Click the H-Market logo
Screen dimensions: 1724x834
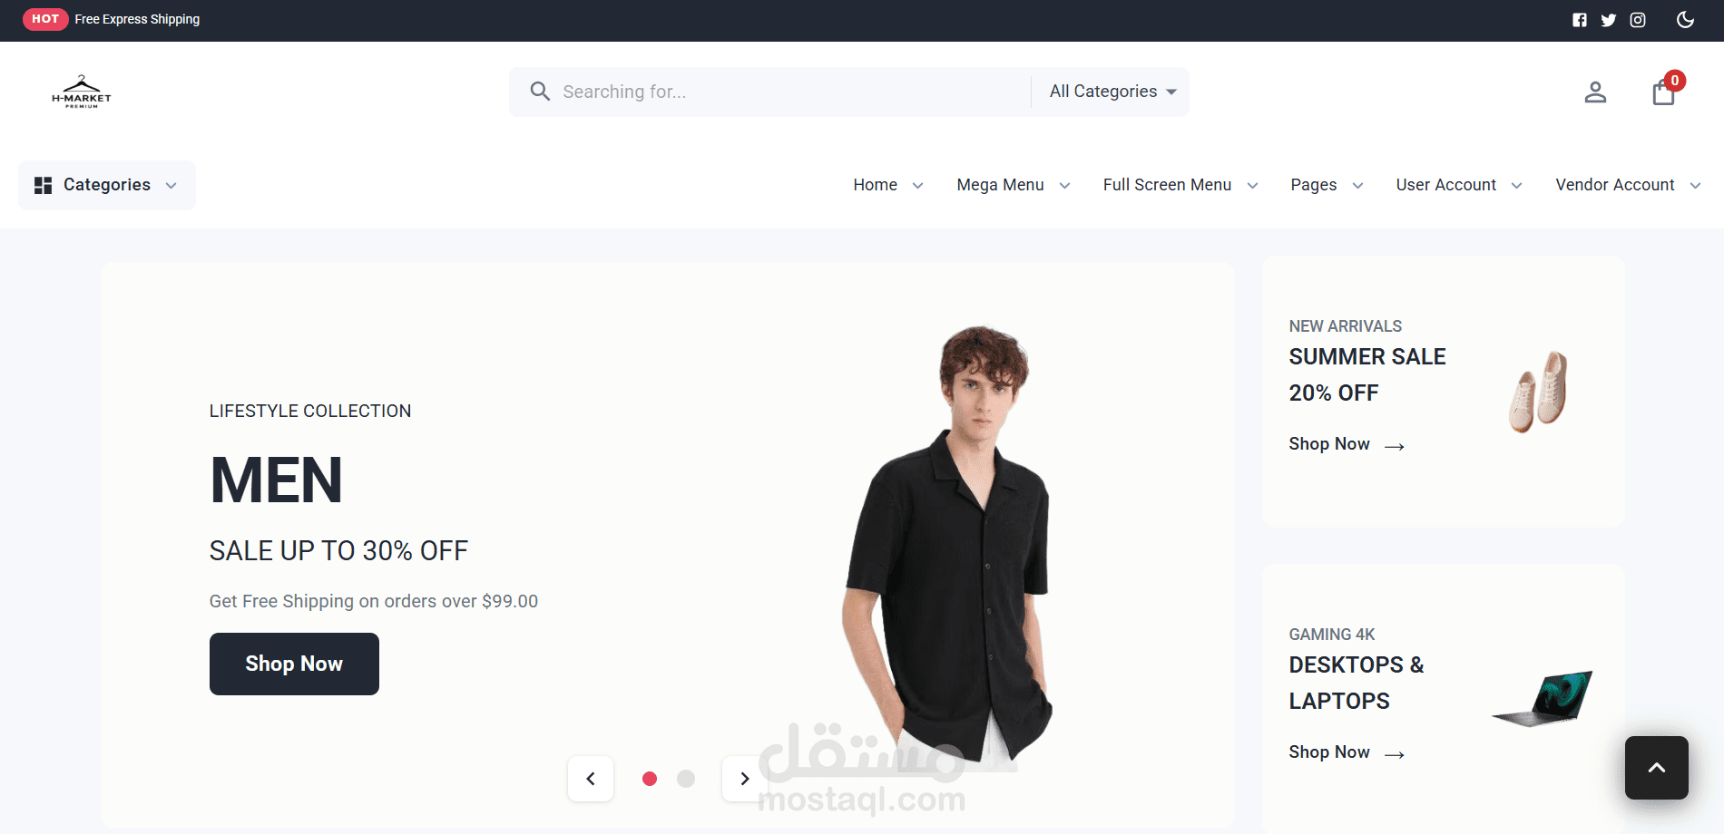(x=82, y=92)
